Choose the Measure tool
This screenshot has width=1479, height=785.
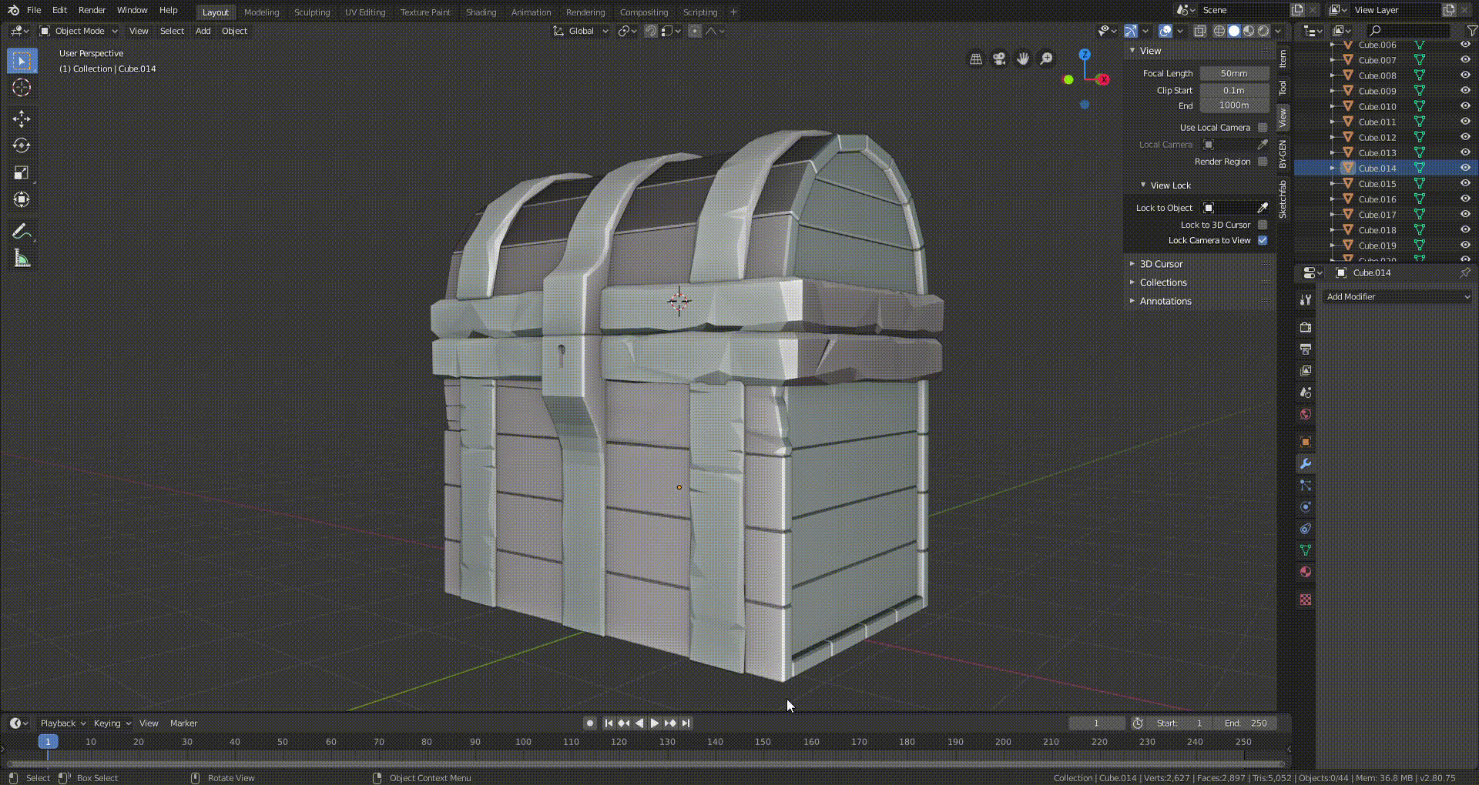[x=22, y=259]
